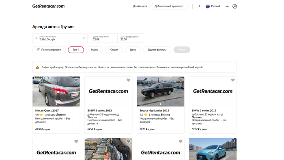
Task: Click the Аренда авто в Грузии heading
Action: (53, 27)
